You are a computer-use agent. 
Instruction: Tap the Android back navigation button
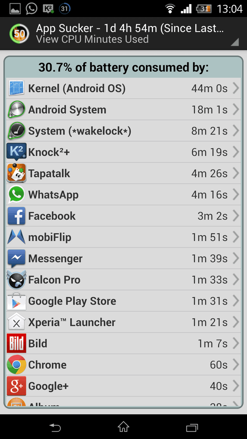coord(55,427)
